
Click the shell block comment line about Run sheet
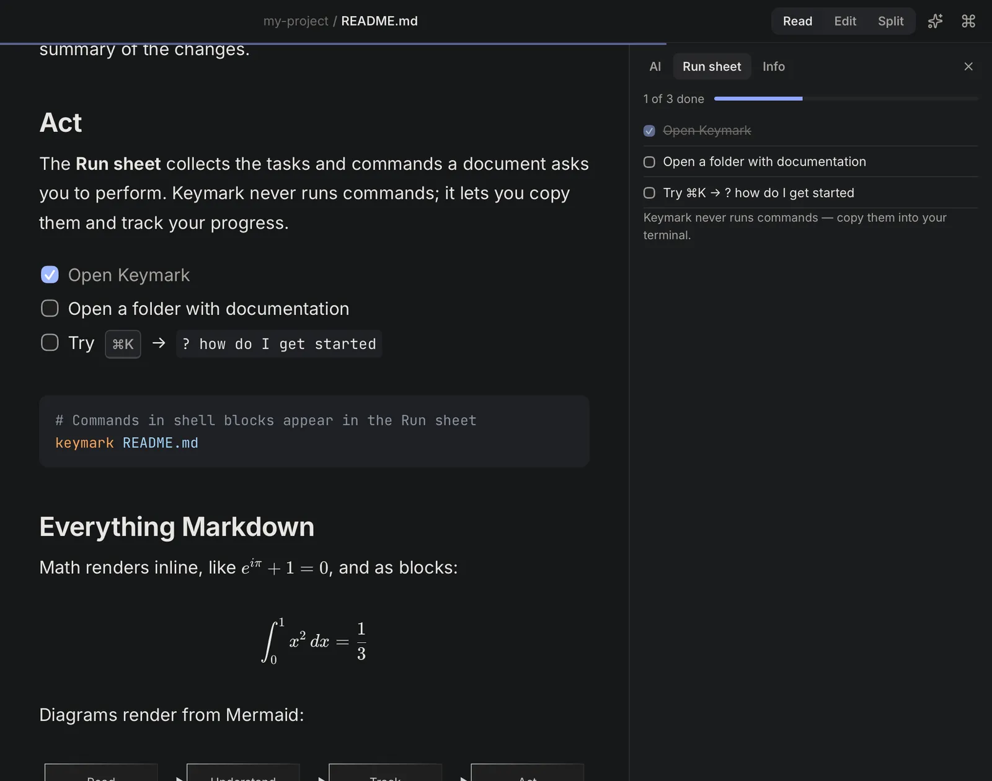pyautogui.click(x=266, y=420)
